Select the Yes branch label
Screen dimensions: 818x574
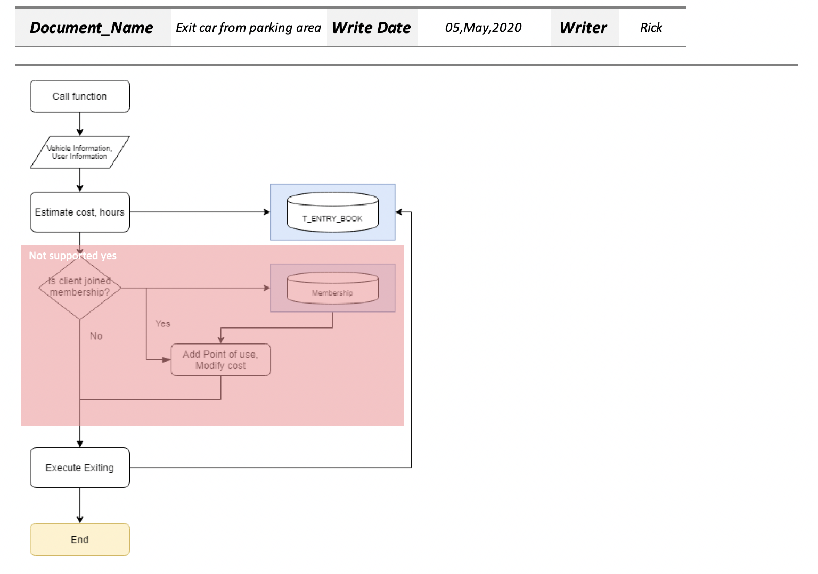(162, 324)
